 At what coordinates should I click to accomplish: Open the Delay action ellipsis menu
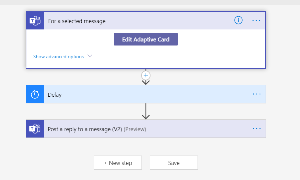(257, 94)
